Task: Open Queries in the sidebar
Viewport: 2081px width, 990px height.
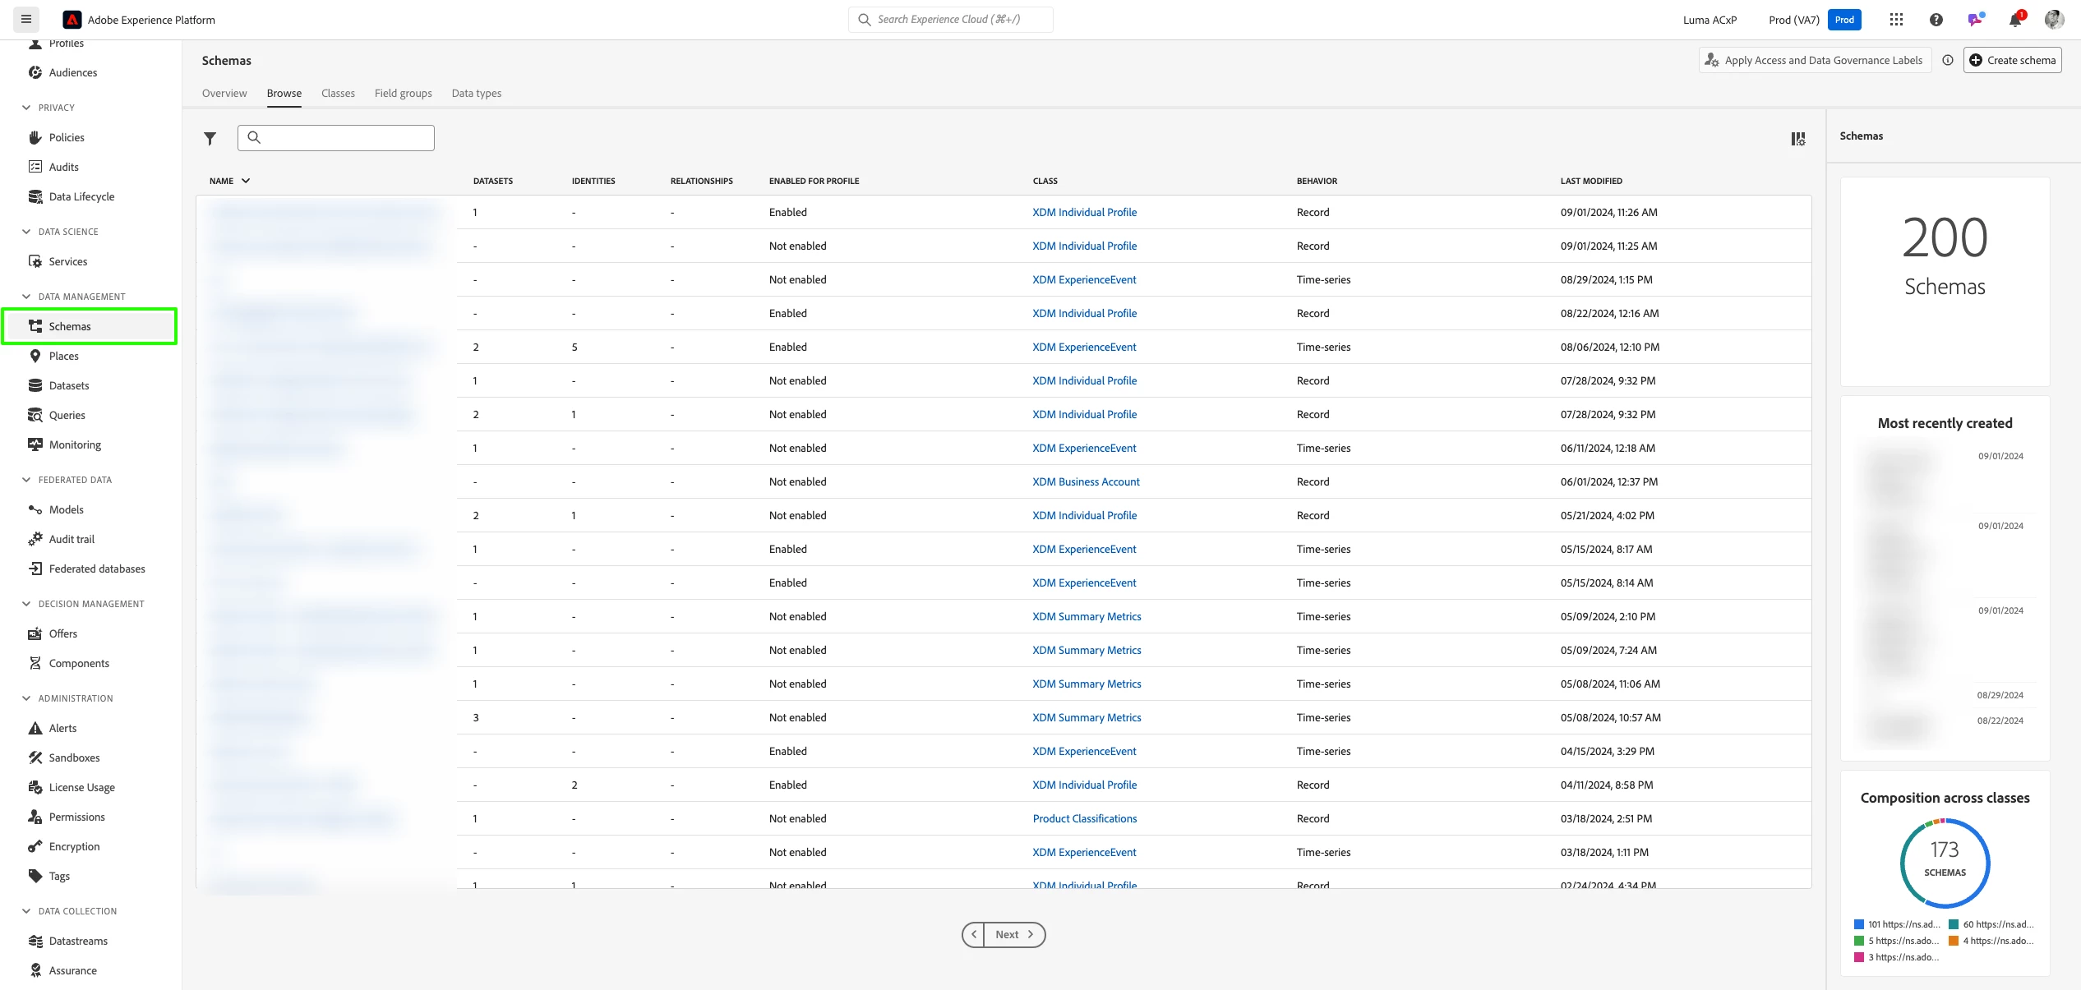Action: coord(67,415)
